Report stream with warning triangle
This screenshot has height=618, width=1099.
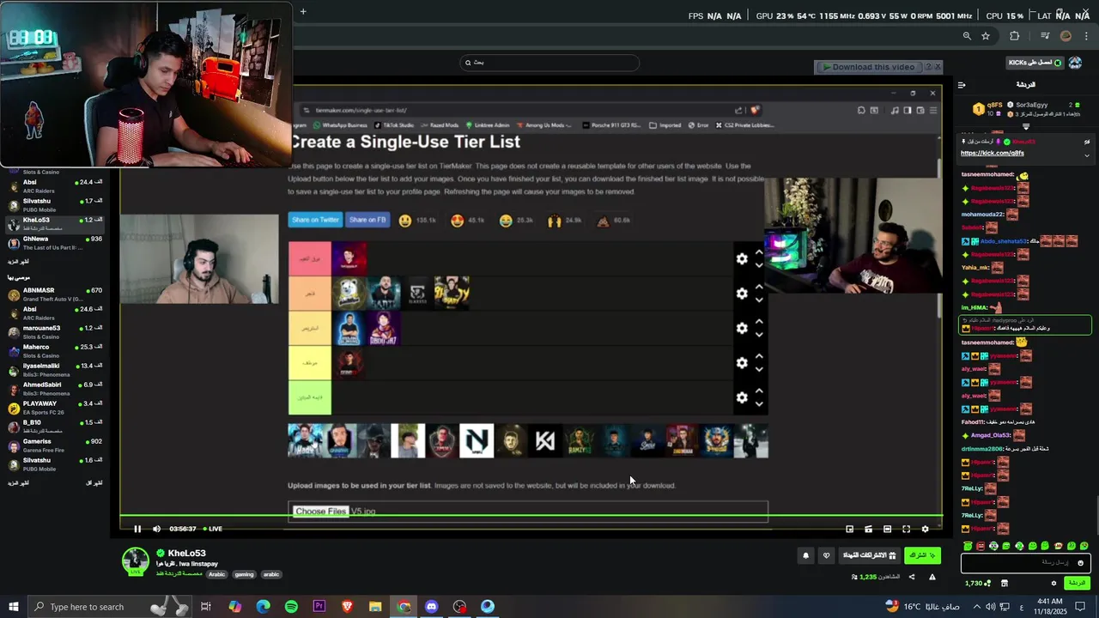click(932, 577)
